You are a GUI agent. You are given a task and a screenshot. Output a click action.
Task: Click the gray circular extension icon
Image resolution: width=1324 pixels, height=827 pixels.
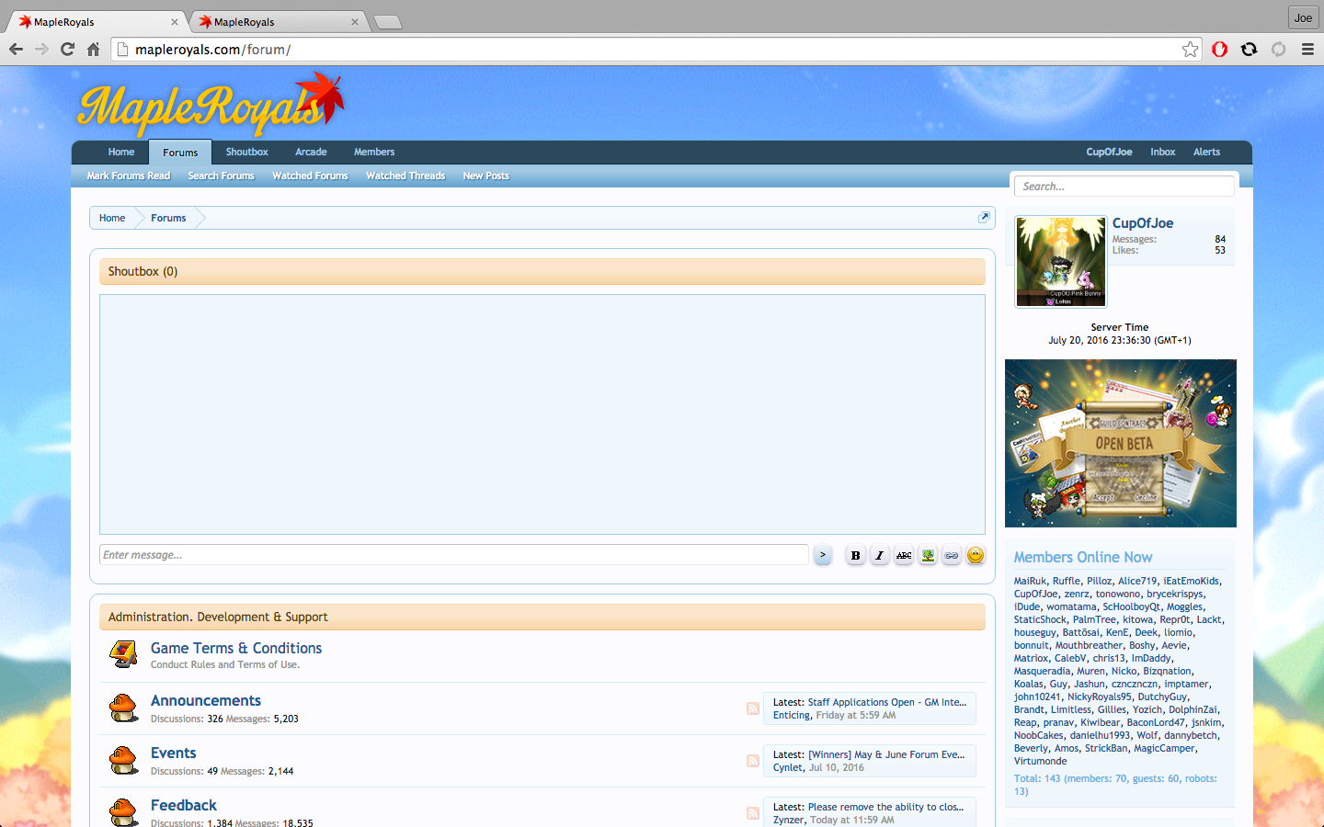1279,50
